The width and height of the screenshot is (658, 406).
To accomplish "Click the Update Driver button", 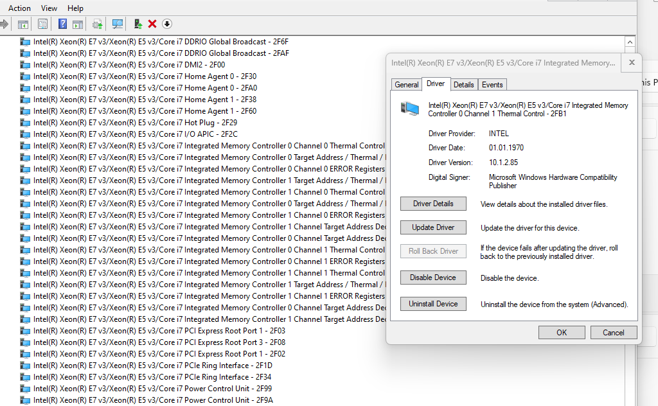I will coord(433,227).
